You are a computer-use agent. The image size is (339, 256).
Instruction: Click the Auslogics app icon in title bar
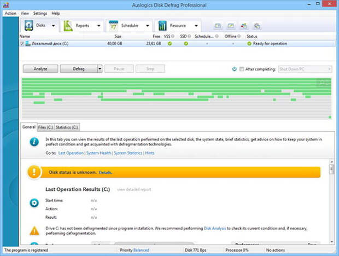point(6,5)
